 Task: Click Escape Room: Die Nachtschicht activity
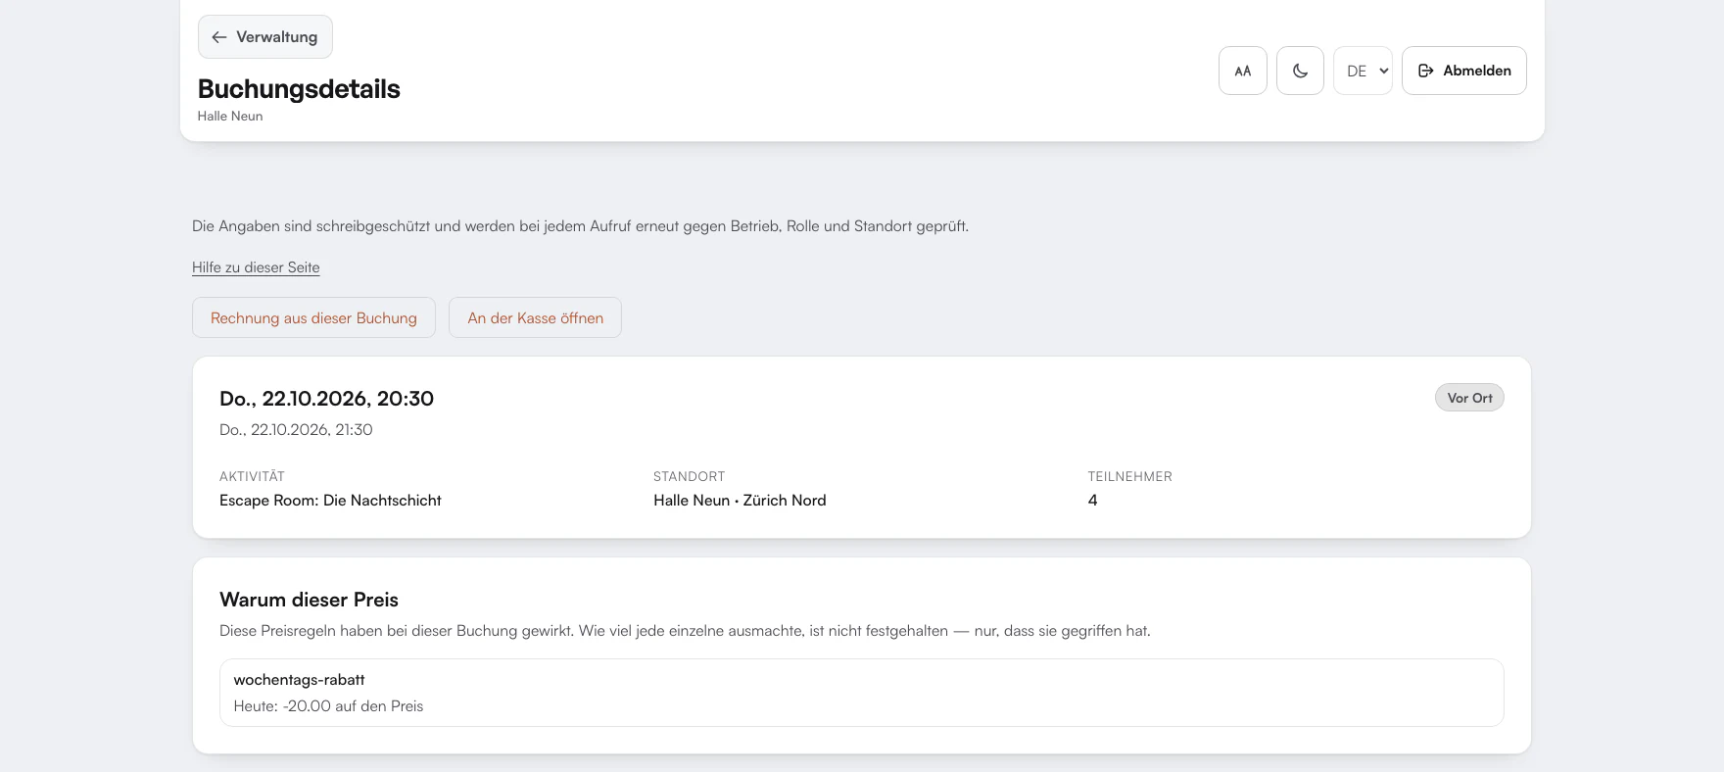pos(330,500)
